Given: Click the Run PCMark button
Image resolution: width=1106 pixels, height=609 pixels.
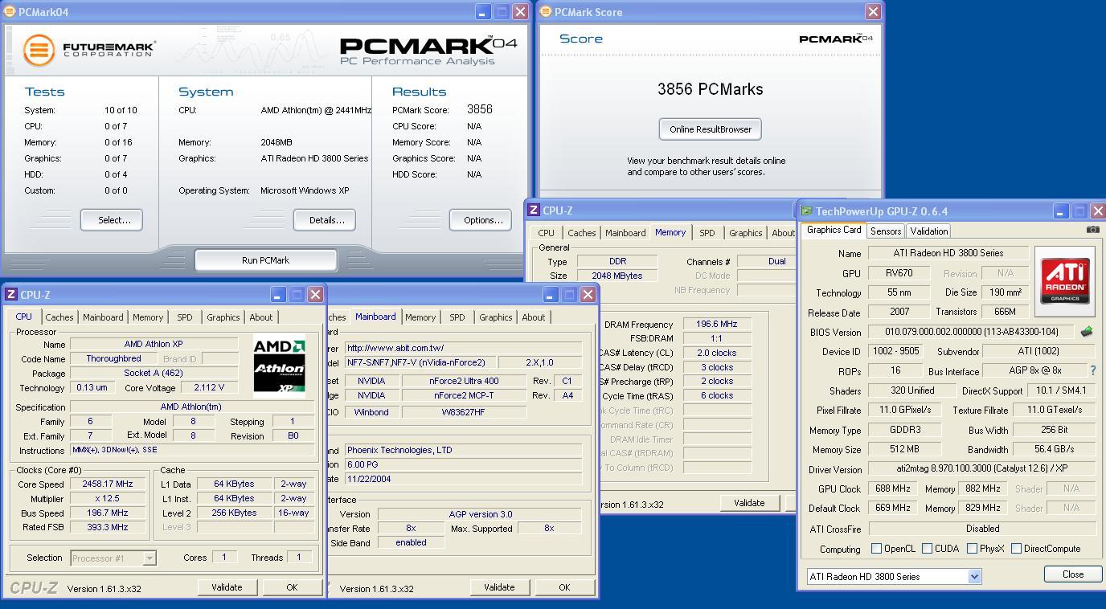Looking at the screenshot, I should [265, 260].
